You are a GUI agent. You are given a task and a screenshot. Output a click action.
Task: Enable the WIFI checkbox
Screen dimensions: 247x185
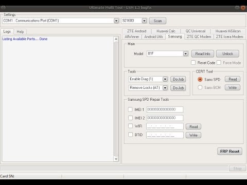tap(130, 126)
